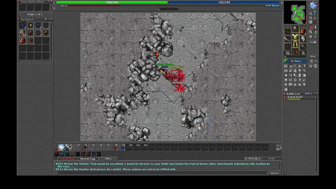Screen dimensions: 336x189
Task: Toggle the Chat On button
Action: (x=275, y=173)
